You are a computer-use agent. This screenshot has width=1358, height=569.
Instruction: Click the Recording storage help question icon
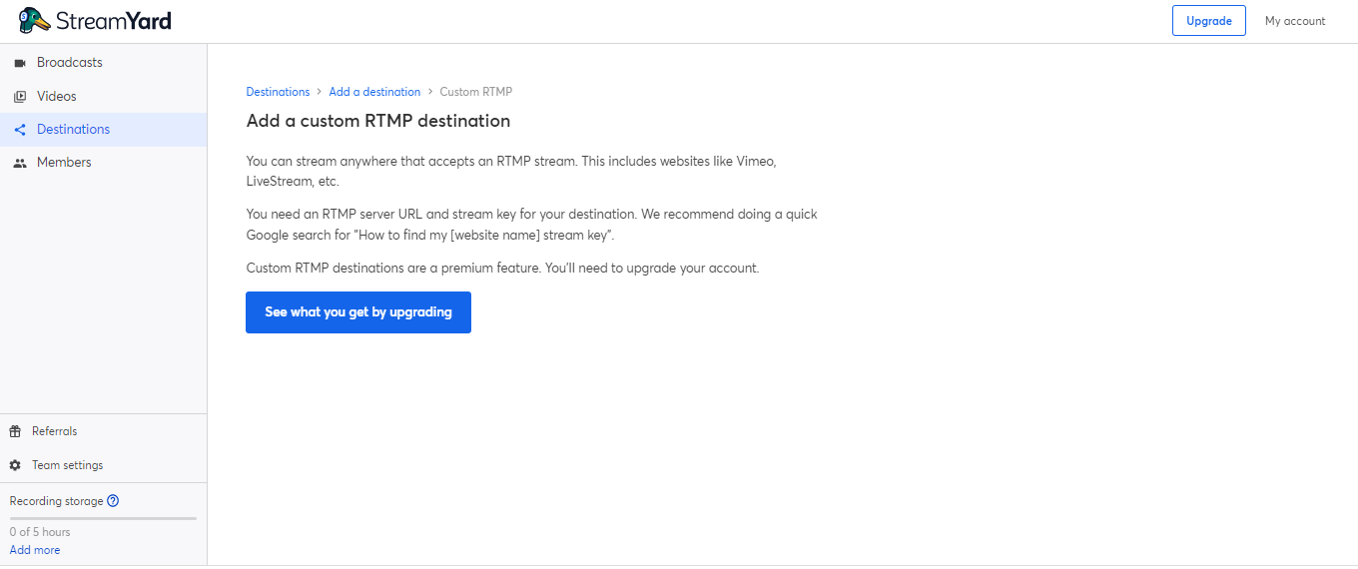pos(113,501)
